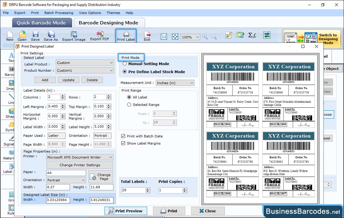
Task: Select the Shapes tool in sidebar
Action: click(10, 113)
